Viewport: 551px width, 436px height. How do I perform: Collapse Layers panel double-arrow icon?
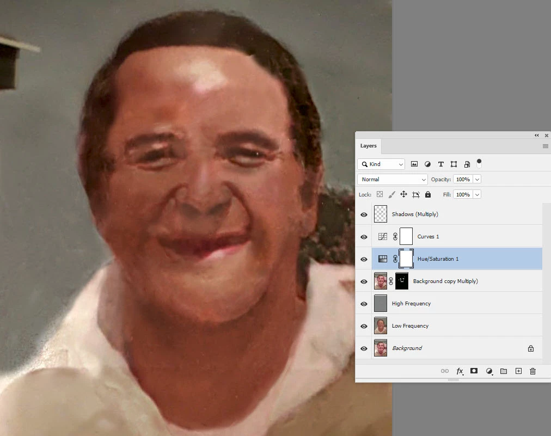pyautogui.click(x=537, y=135)
